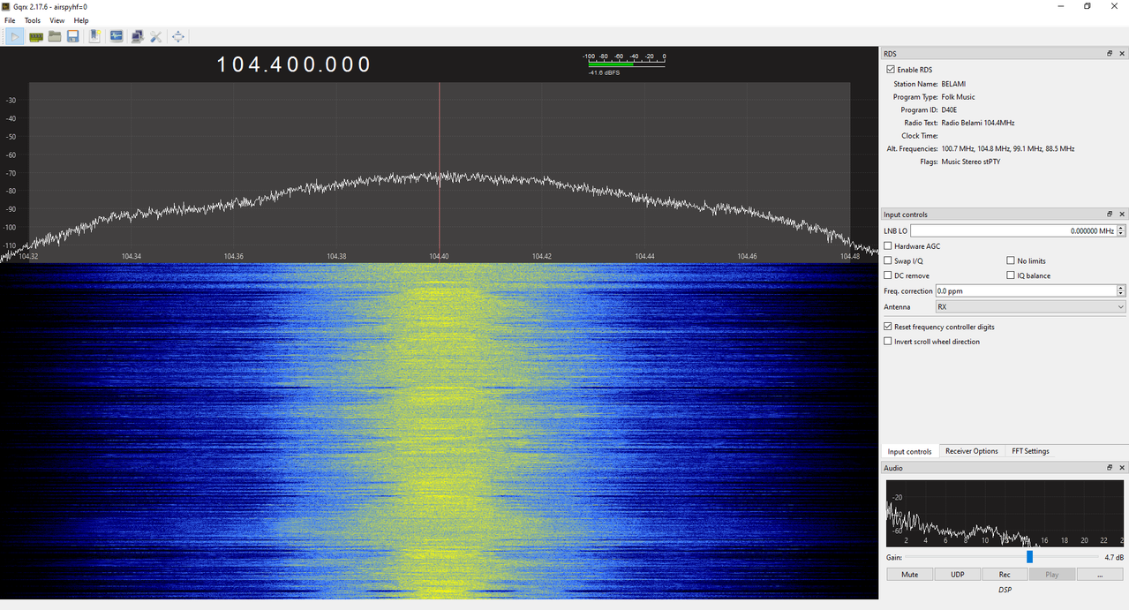Enable IQ balance checkbox
Image resolution: width=1129 pixels, height=610 pixels.
1011,275
